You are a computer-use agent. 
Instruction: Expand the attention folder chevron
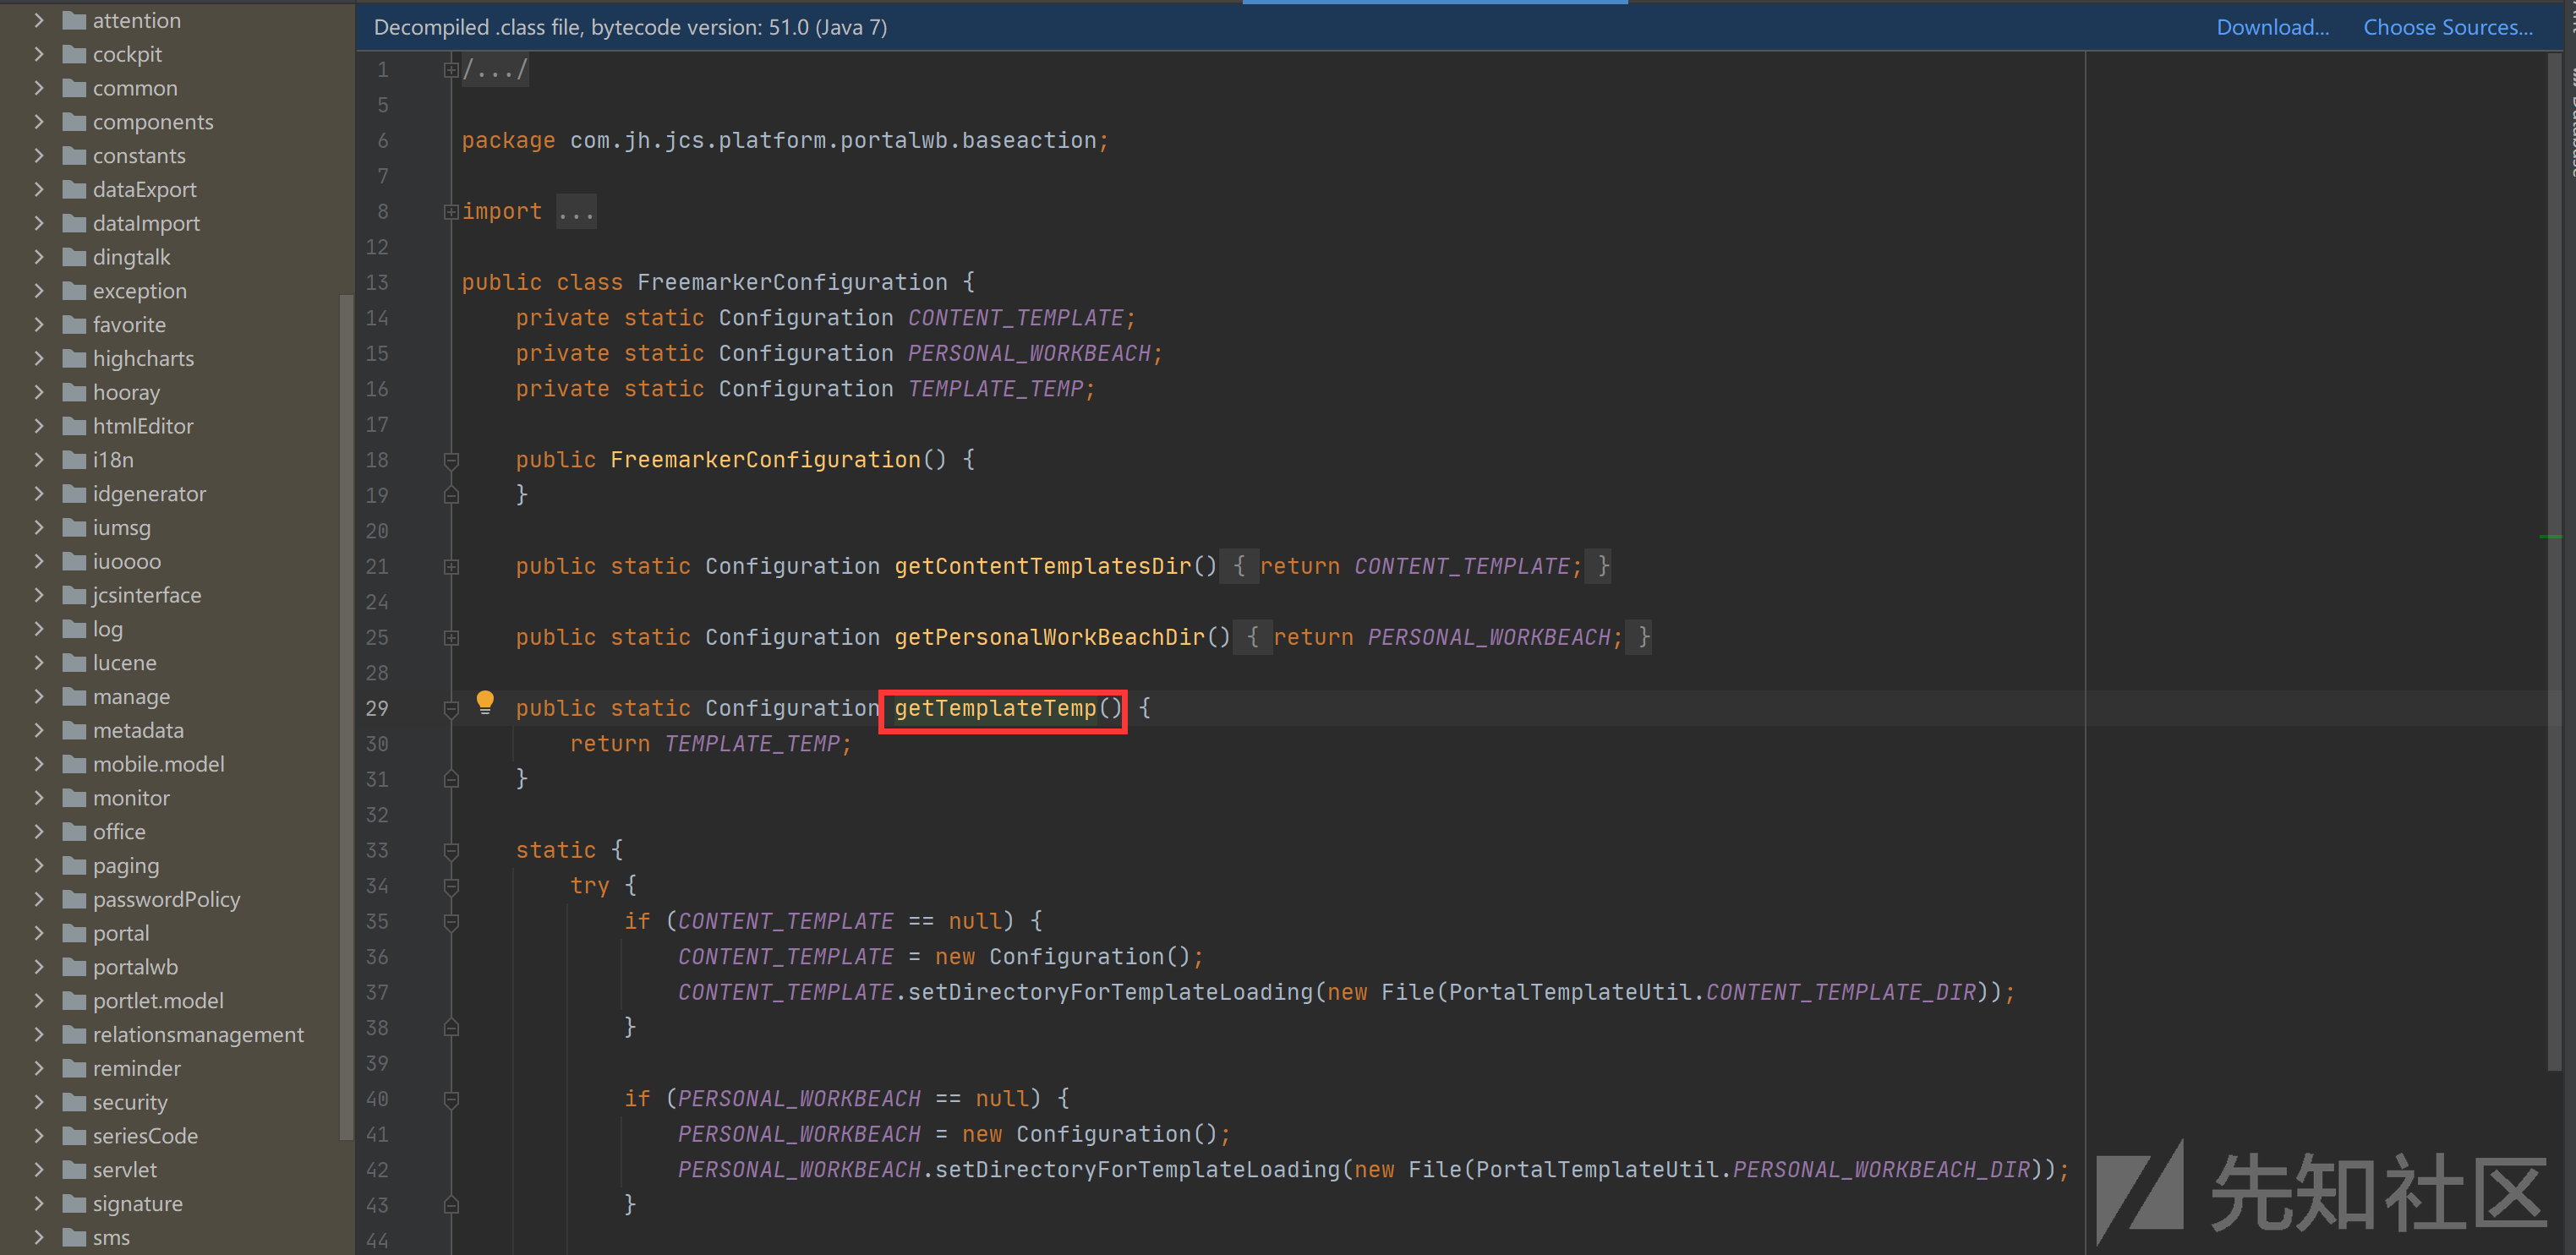[39, 20]
